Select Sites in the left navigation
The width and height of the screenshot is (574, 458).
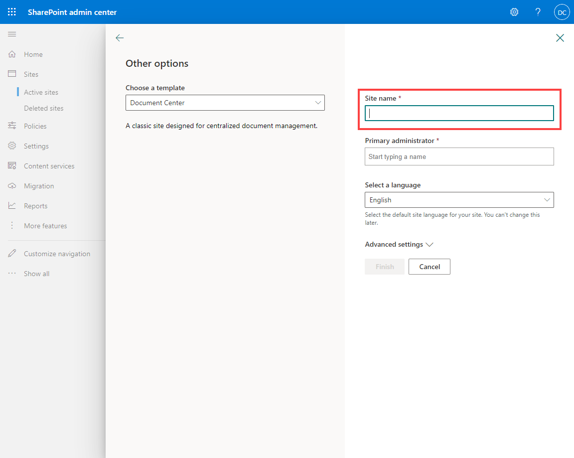(31, 74)
